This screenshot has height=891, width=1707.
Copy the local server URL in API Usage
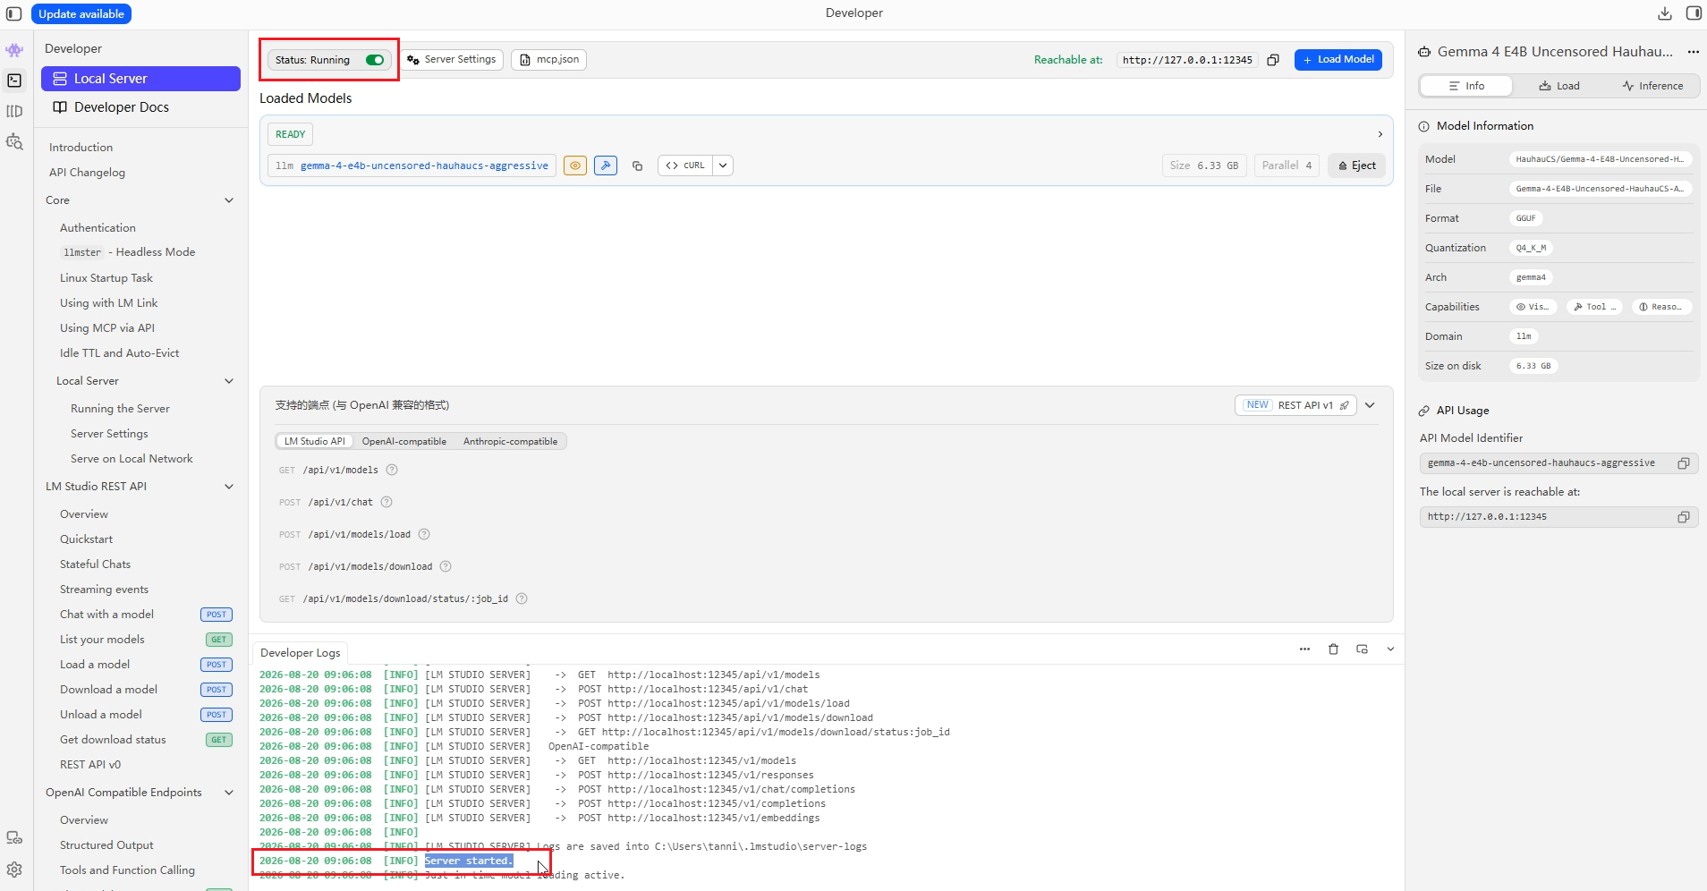(1683, 517)
